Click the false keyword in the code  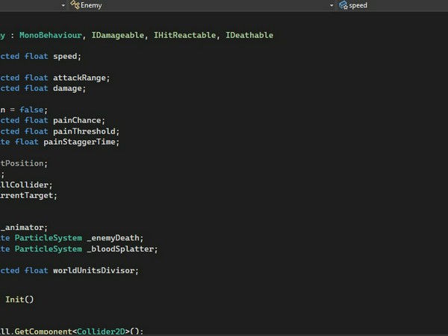click(31, 110)
